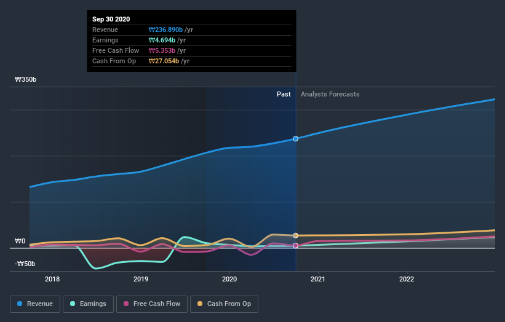Image resolution: width=505 pixels, height=322 pixels.
Task: Toggle the Earnings legend button
Action: click(88, 304)
